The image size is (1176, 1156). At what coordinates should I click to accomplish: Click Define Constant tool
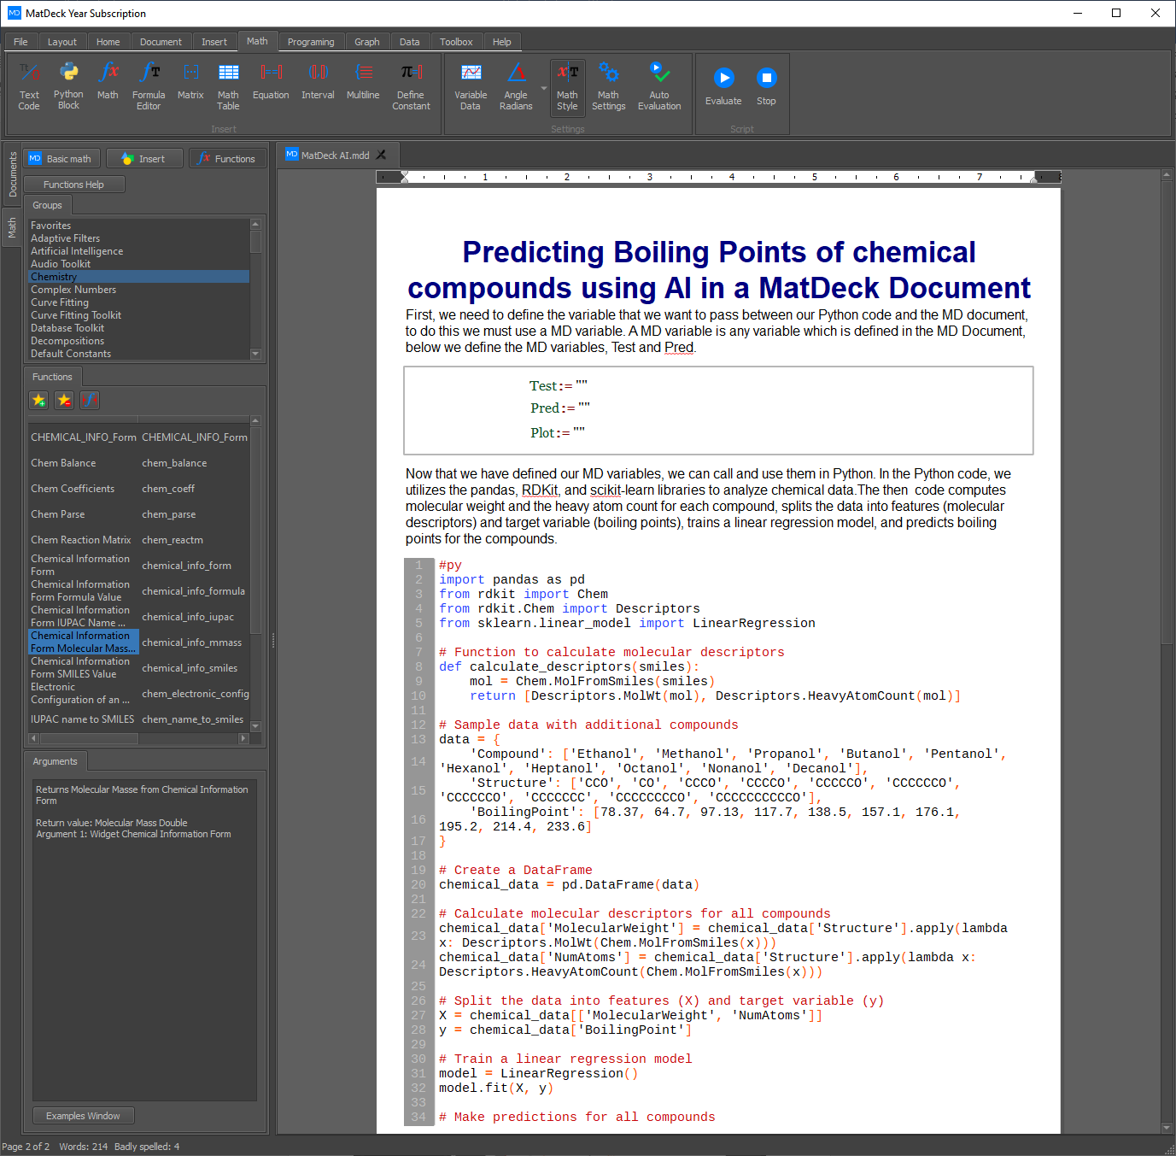(411, 85)
